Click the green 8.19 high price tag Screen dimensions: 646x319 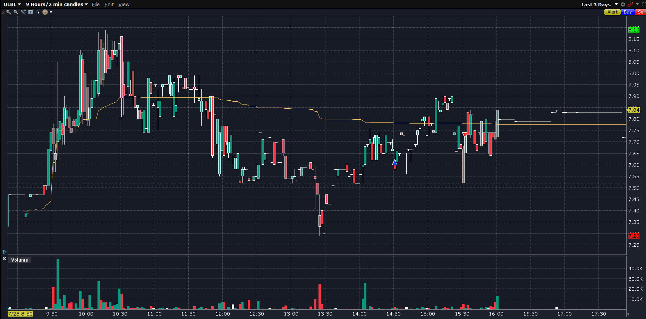click(x=634, y=30)
